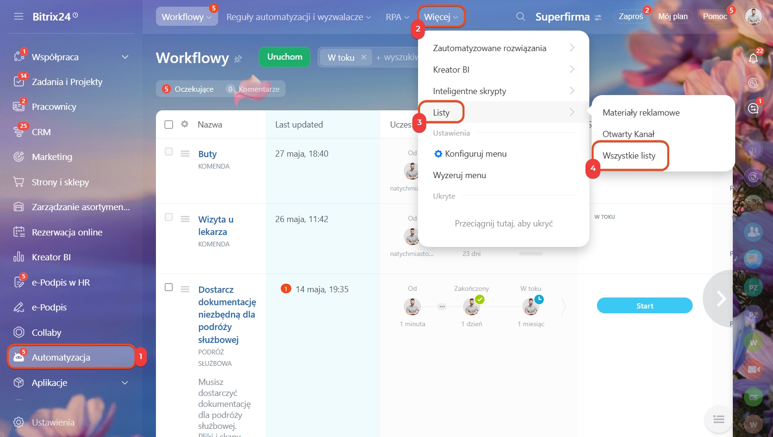Open the Superfirma settings sliders icon
Viewport: 773px width, 437px height.
tap(598, 18)
